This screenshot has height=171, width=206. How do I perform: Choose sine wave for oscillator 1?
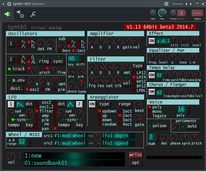pos(19,42)
